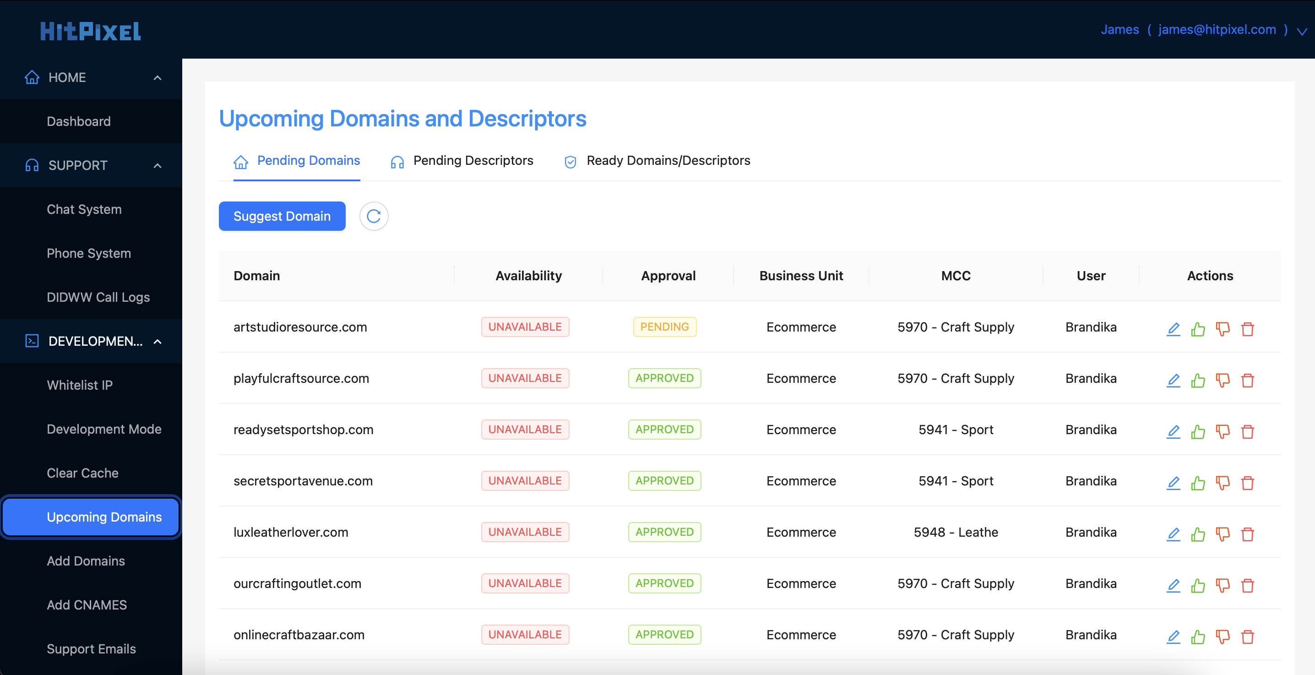Screen dimensions: 1315x675
Task: Click the Suggest Domain button
Action: (x=283, y=216)
